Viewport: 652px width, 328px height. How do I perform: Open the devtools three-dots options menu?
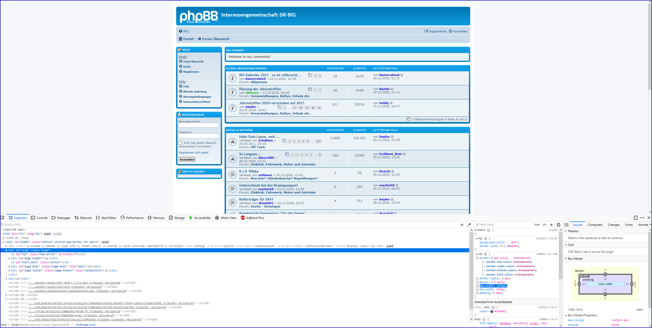pos(642,218)
